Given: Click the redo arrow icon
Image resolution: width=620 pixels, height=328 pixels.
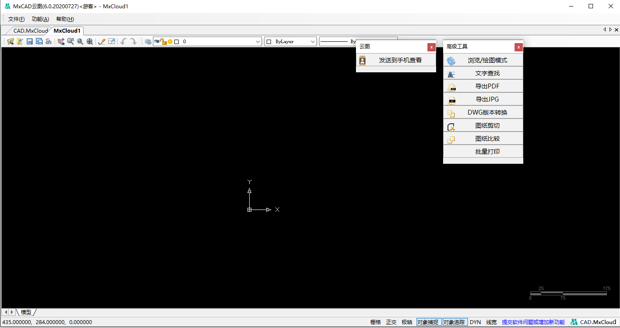Looking at the screenshot, I should (133, 41).
